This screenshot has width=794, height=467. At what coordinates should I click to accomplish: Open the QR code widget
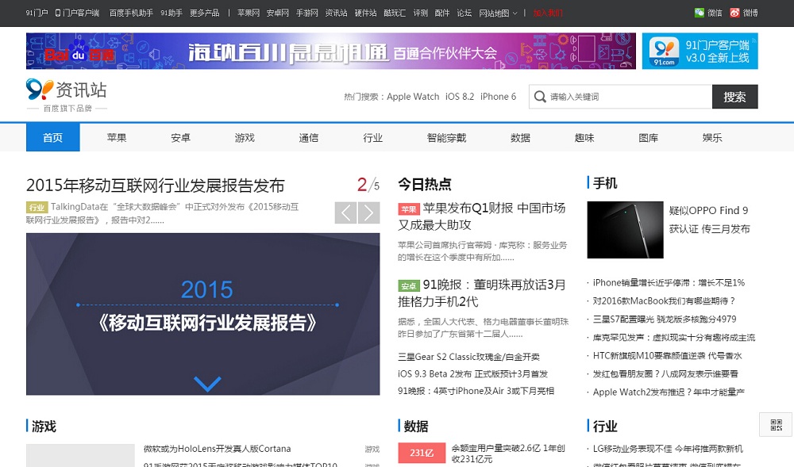tap(776, 424)
